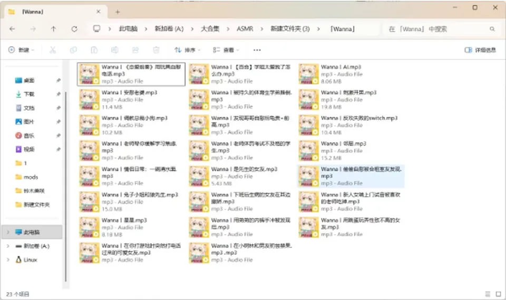Click pin icon next to 视频
Image resolution: width=506 pixels, height=300 pixels.
(x=59, y=149)
